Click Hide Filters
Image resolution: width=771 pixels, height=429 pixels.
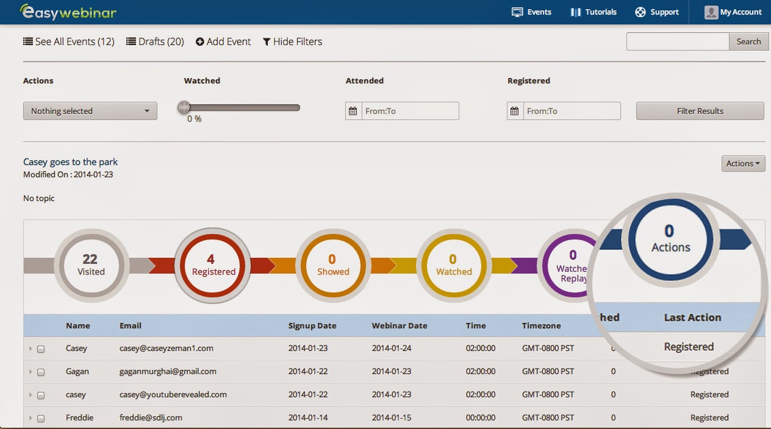(292, 41)
